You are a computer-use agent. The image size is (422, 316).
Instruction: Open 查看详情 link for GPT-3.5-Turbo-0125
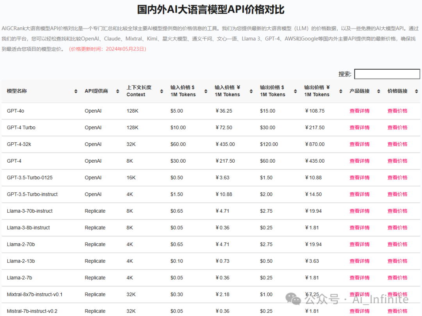(x=359, y=178)
